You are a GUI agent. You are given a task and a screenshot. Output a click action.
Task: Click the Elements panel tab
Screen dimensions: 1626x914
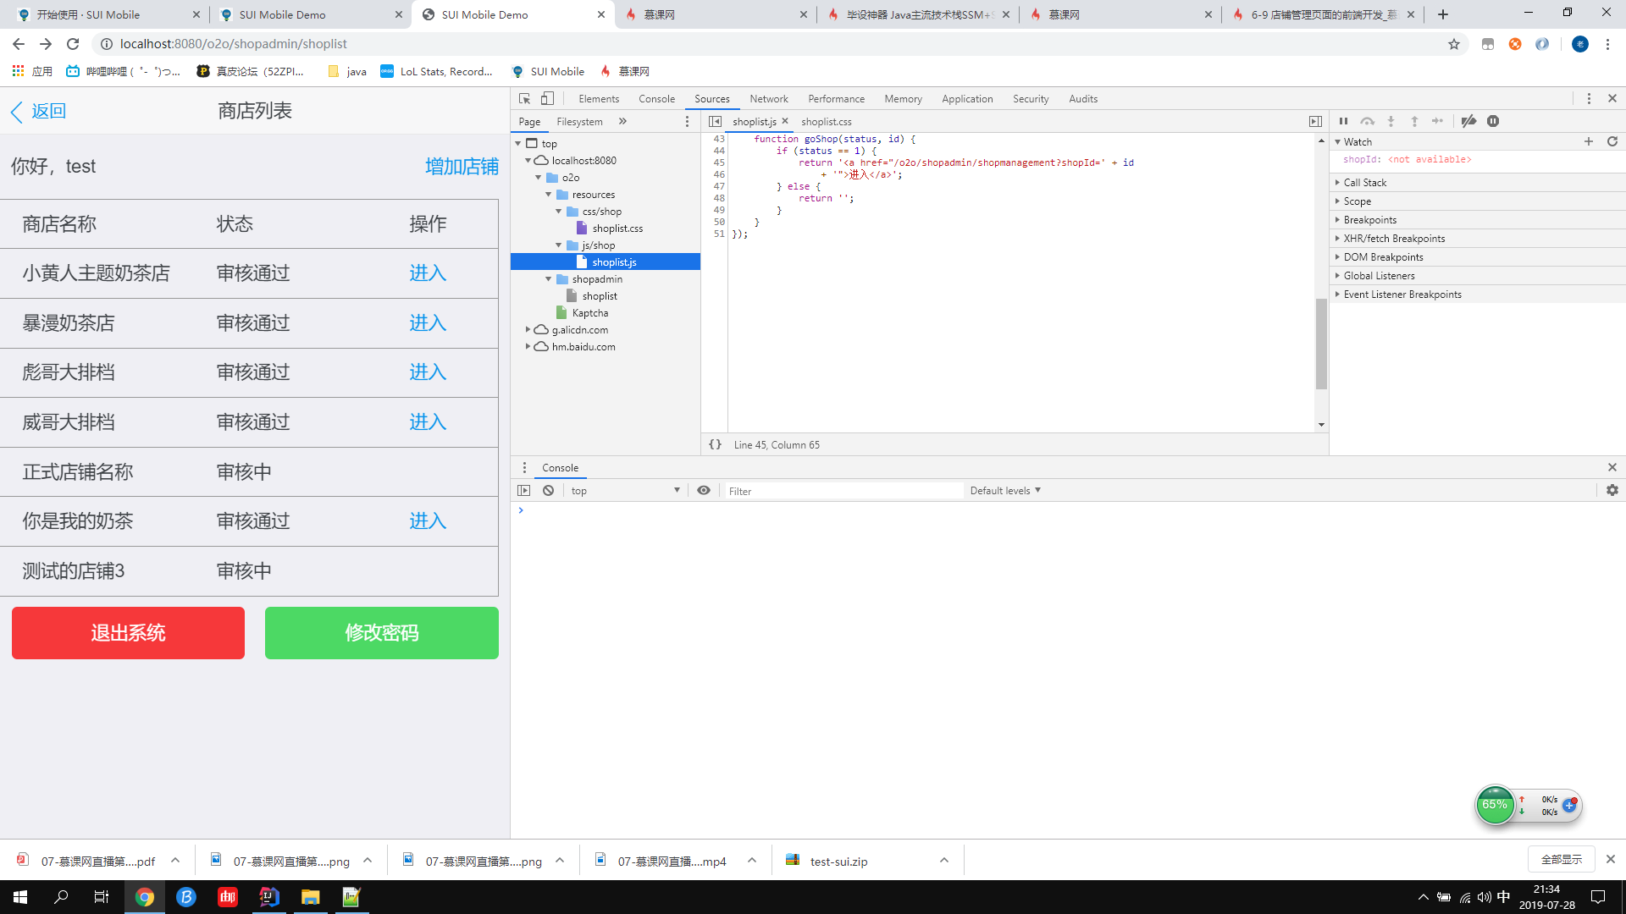pos(600,98)
